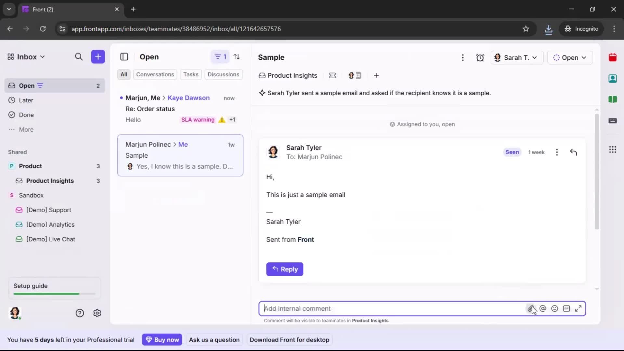Toggle the conversation list sidebar
Screen dimensions: 624x351
pyautogui.click(x=124, y=57)
